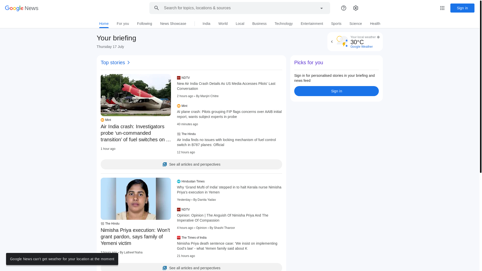Click Sign in under Picks for you
The height and width of the screenshot is (271, 482).
click(336, 91)
